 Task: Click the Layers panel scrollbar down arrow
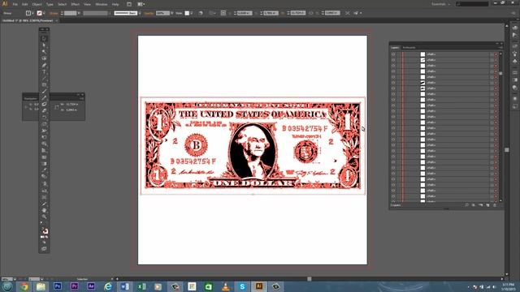[x=500, y=200]
